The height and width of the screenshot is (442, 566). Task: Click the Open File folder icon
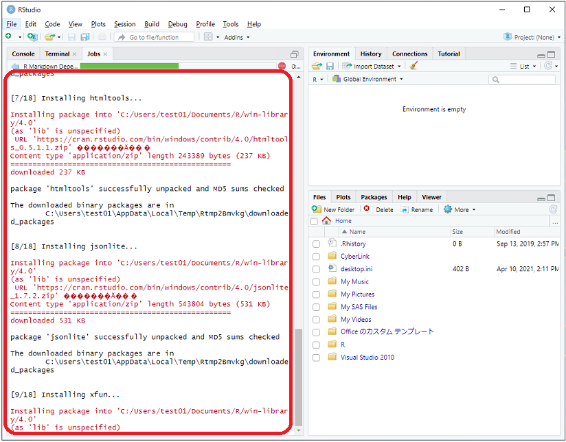(x=49, y=37)
